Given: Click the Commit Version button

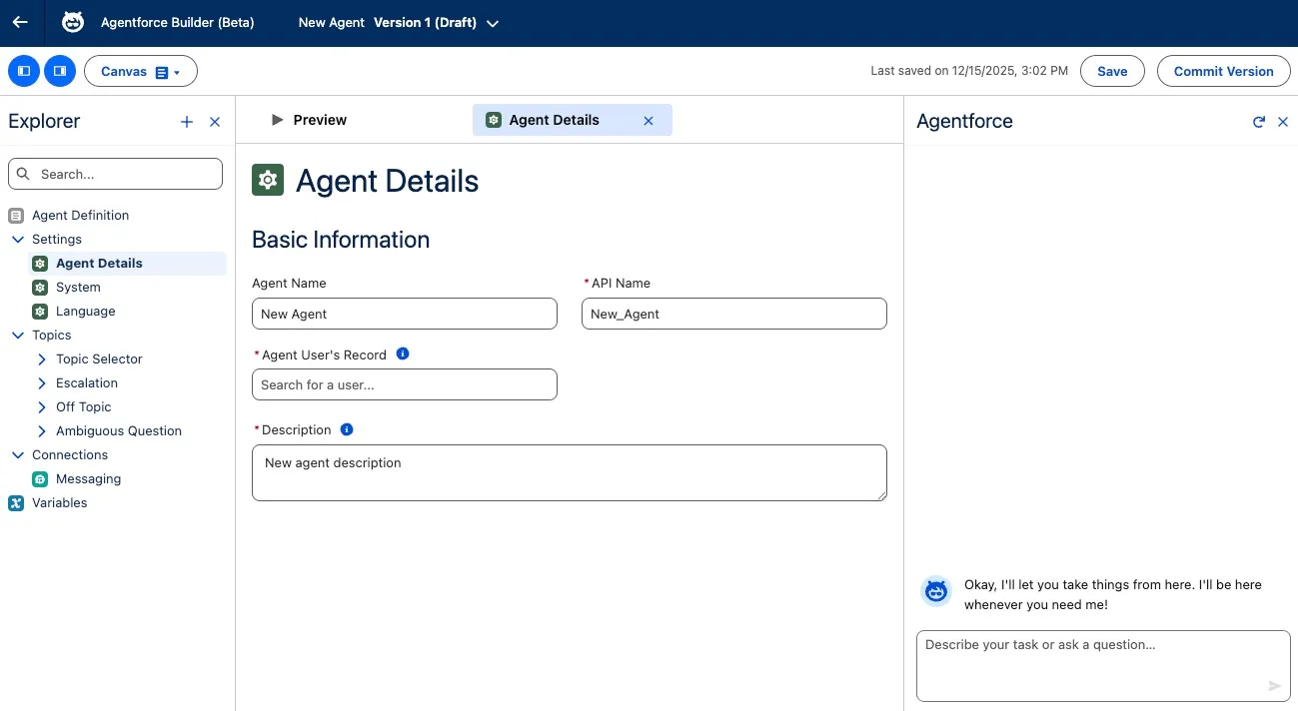Looking at the screenshot, I should (x=1223, y=71).
